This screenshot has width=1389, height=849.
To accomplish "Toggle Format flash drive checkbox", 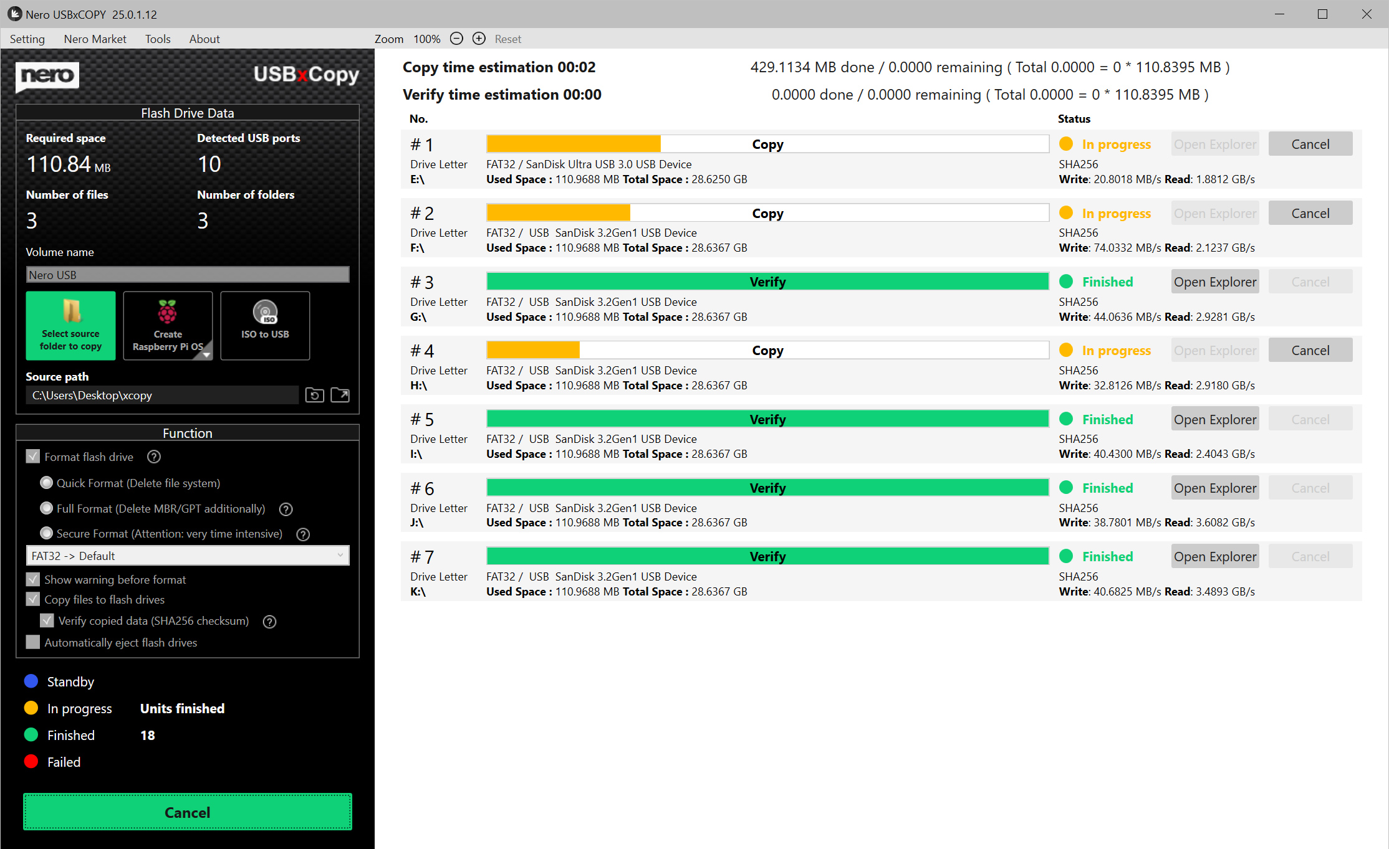I will [33, 457].
